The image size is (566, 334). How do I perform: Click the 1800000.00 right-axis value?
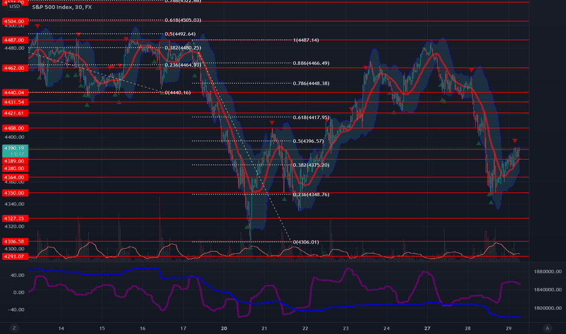point(548,308)
